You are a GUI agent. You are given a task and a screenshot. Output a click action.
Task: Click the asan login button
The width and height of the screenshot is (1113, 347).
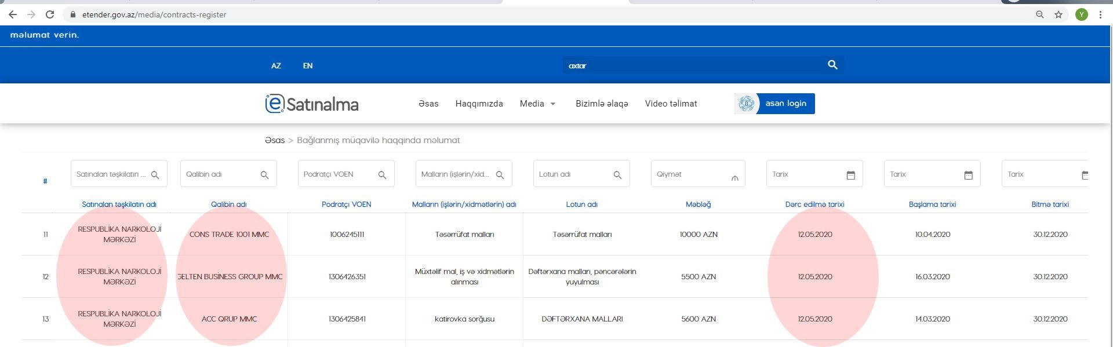tap(774, 103)
